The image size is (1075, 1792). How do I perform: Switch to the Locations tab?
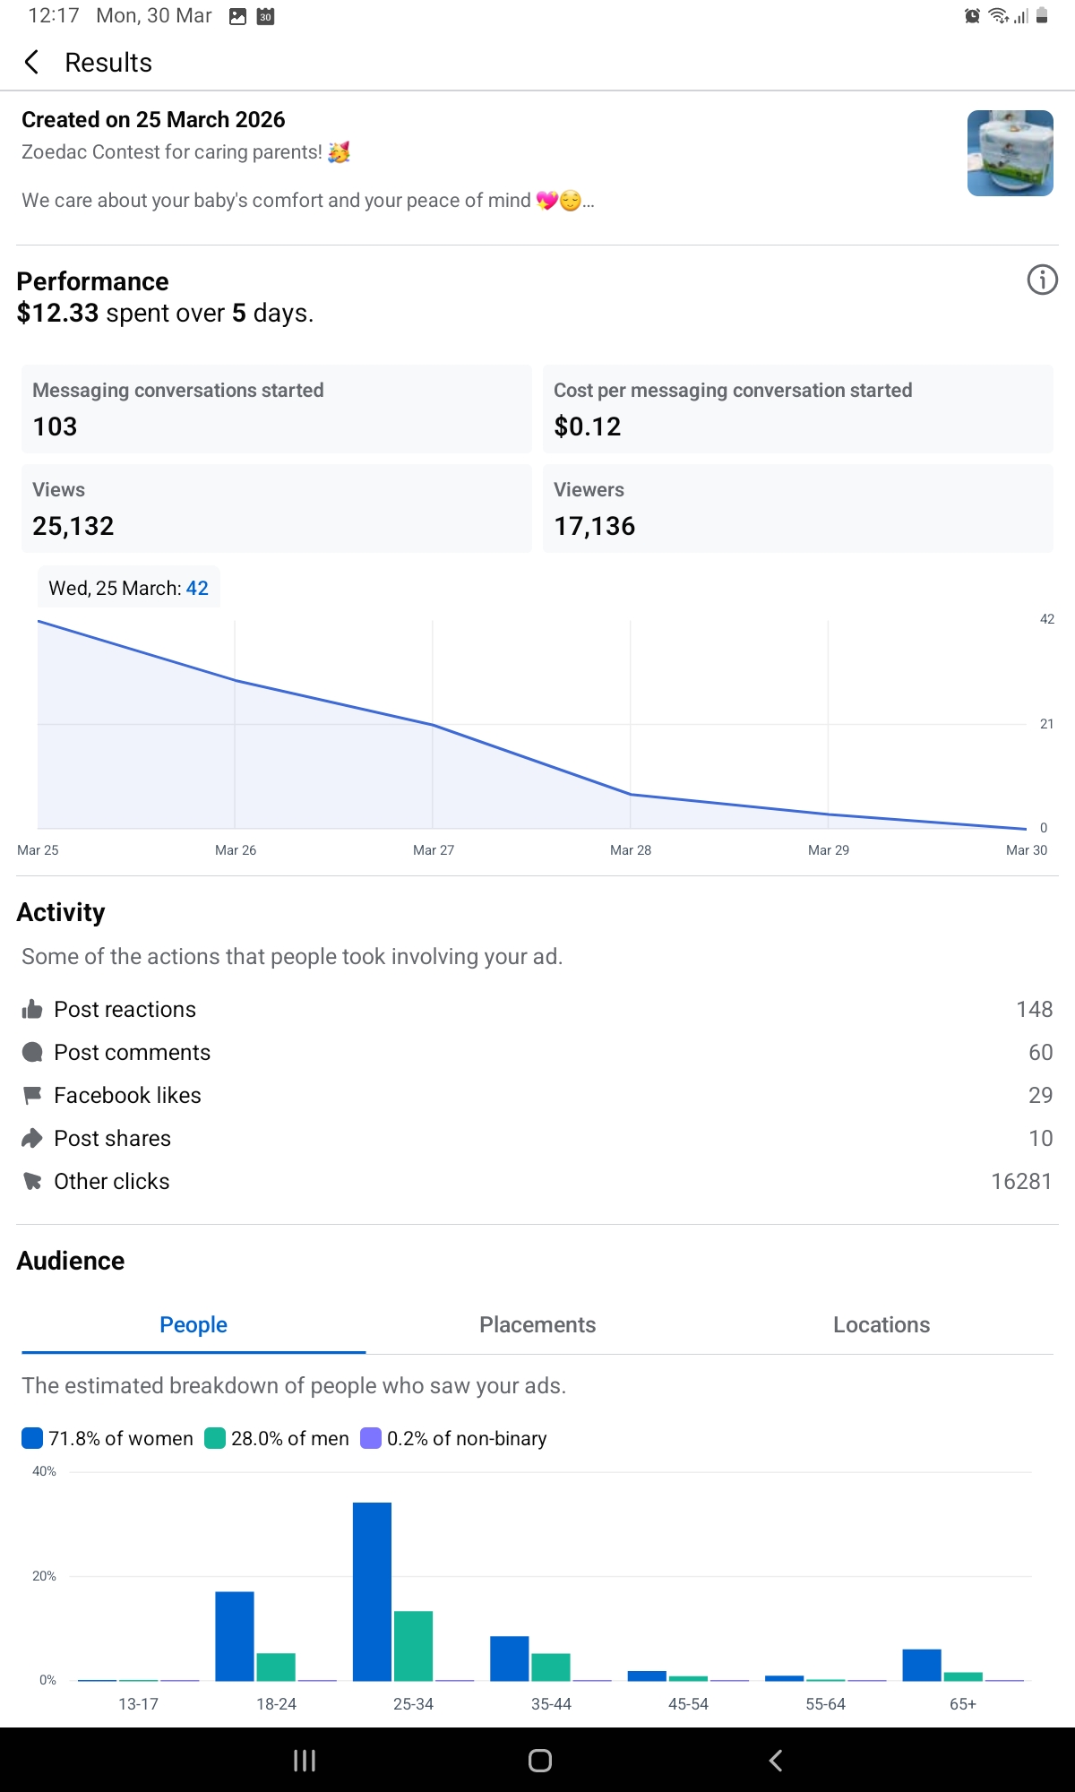[881, 1324]
